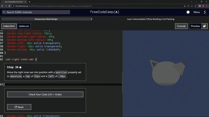The width and height of the screenshot is (209, 117).
Task: Click the #3b3b4f color swatch on line 59
Action: [x=47, y=50]
